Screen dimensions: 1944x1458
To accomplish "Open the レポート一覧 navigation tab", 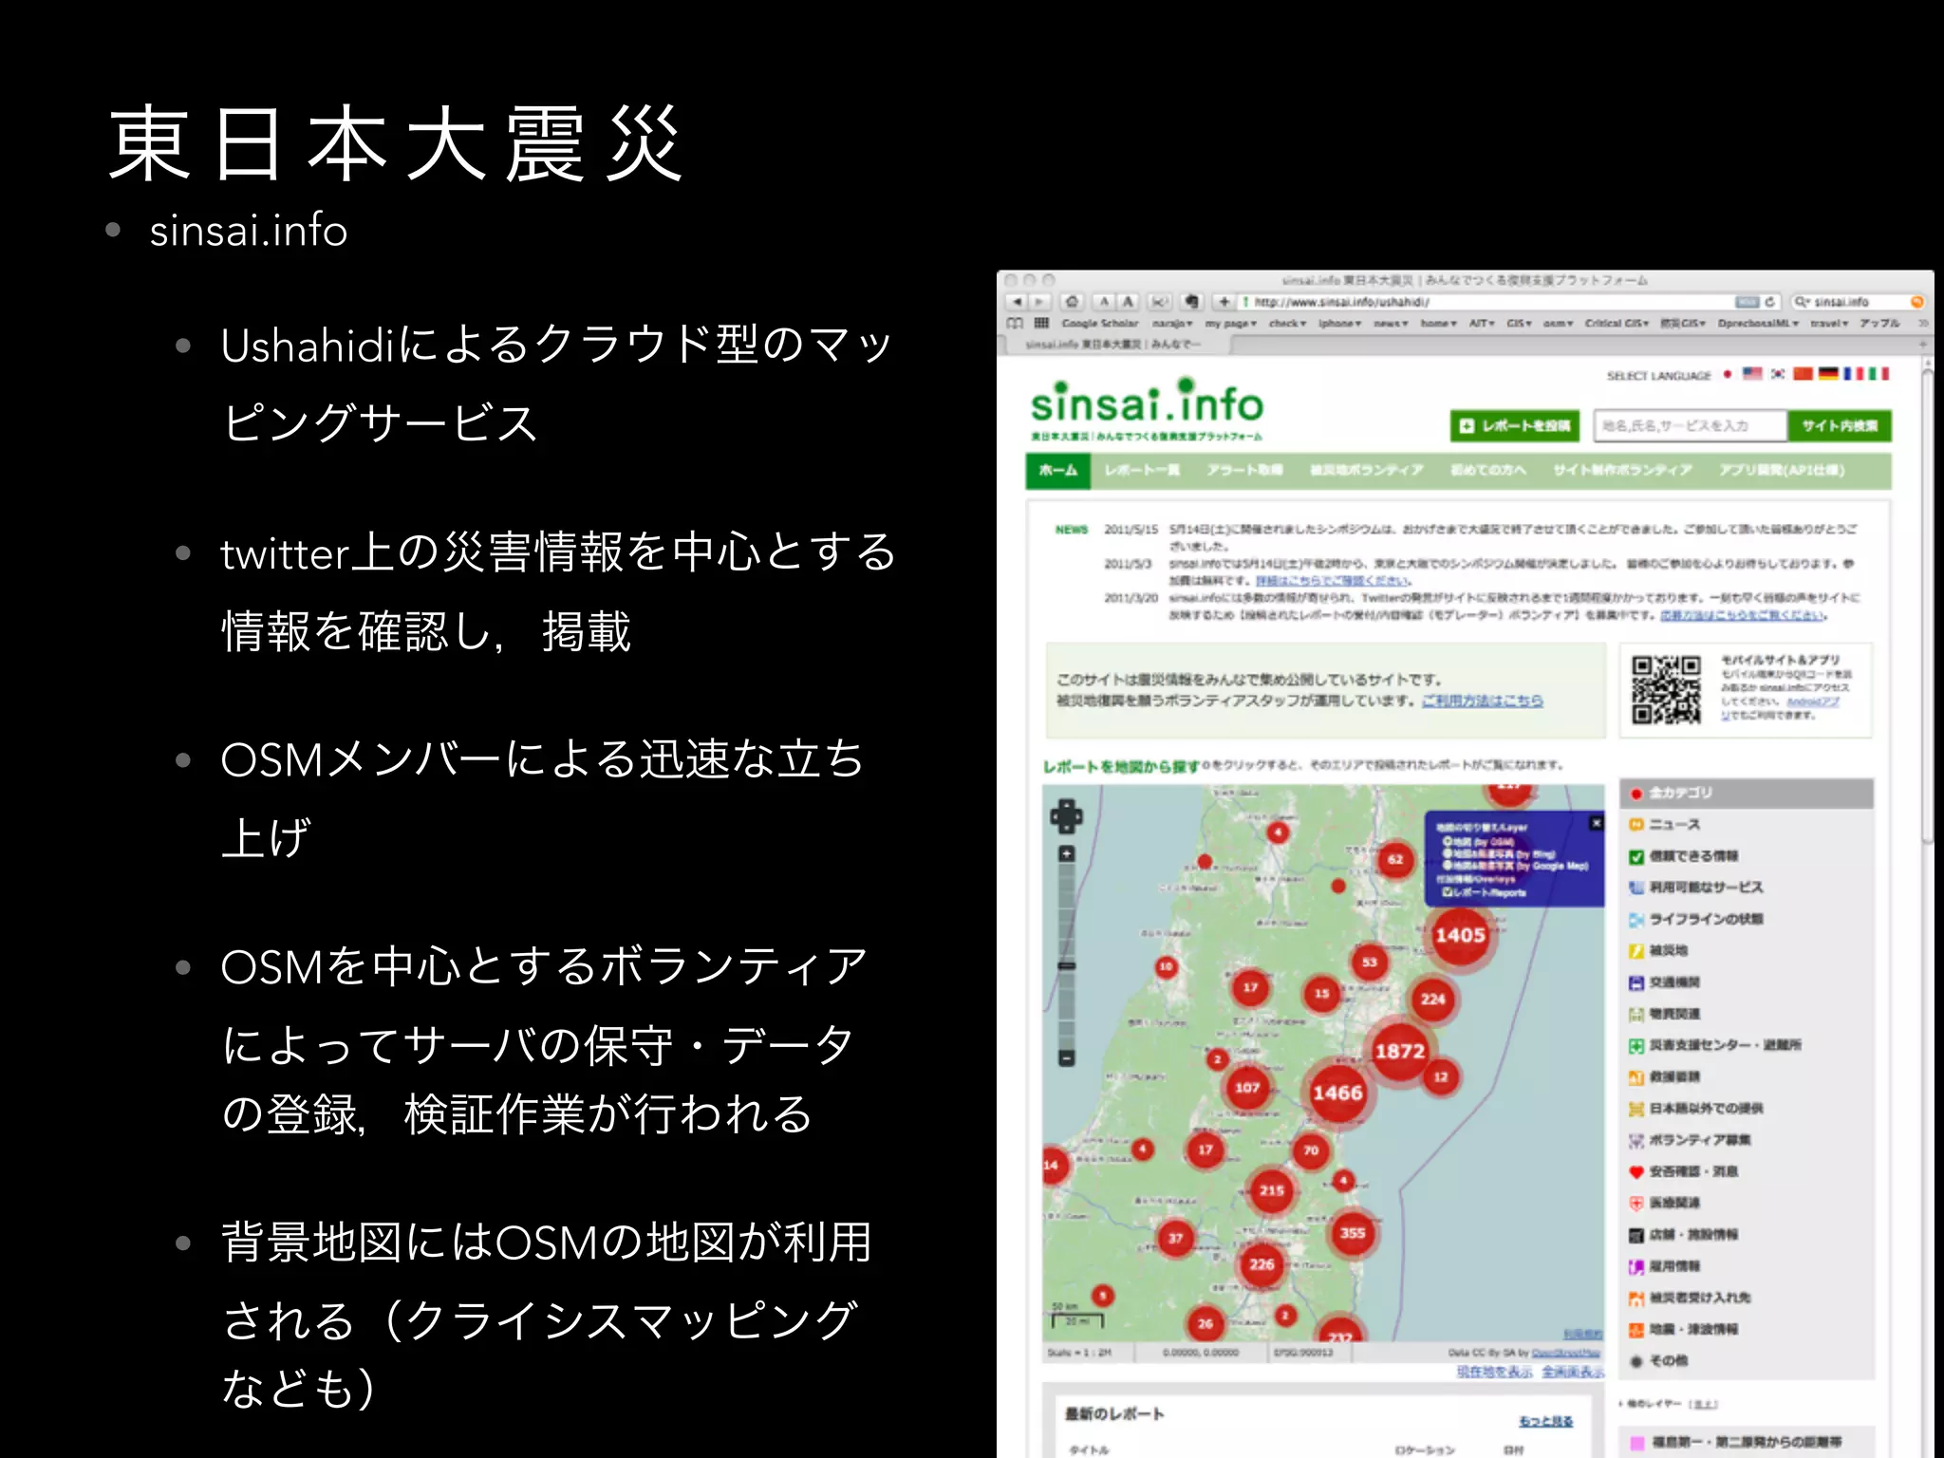I will tap(1142, 470).
